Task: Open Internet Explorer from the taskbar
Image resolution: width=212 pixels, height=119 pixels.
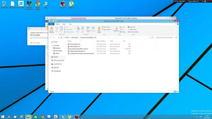Action: 22,117
